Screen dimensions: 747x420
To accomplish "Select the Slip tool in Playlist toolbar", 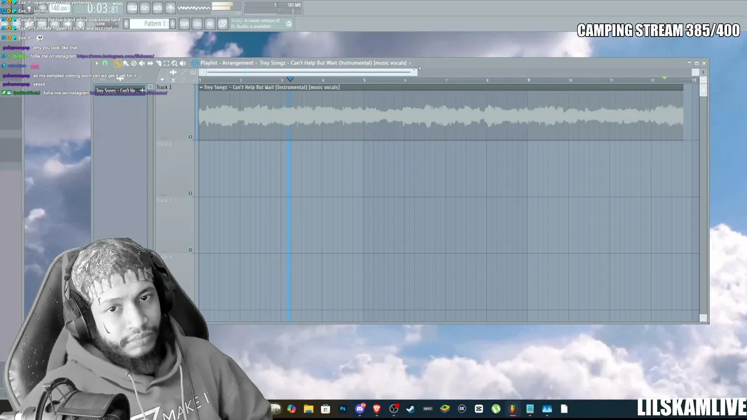I will coord(150,63).
